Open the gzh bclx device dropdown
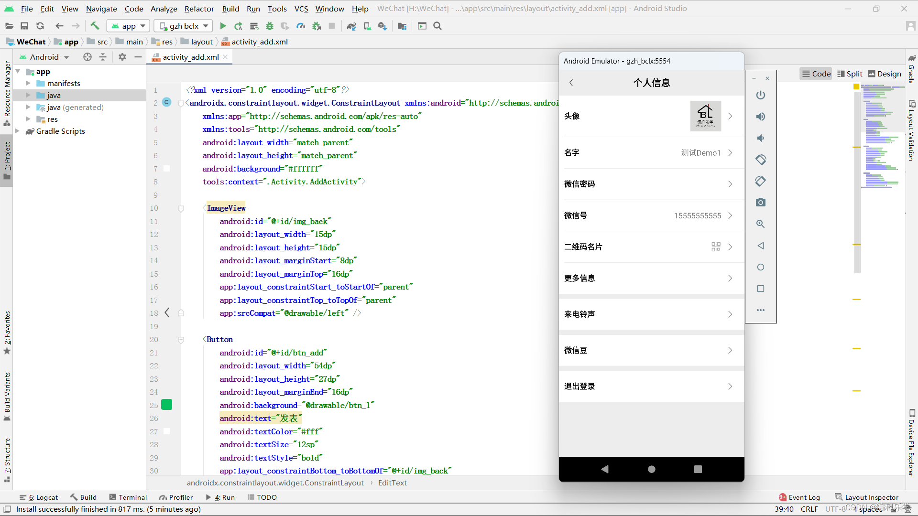Image resolution: width=918 pixels, height=516 pixels. coord(184,26)
